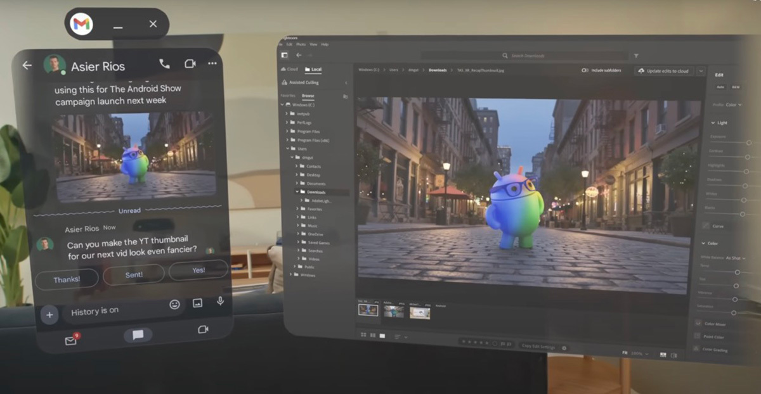This screenshot has width=761, height=394.
Task: Tap the microphone icon in message box
Action: click(220, 301)
